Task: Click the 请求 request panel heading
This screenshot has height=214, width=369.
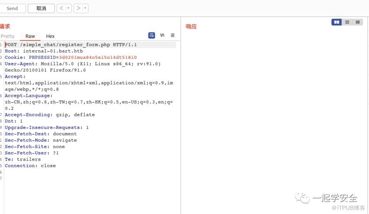Action: click(5, 26)
